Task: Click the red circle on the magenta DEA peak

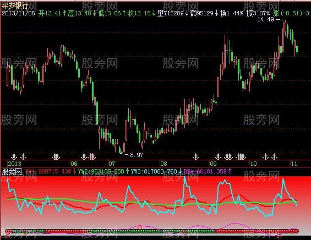Action: click(140, 227)
